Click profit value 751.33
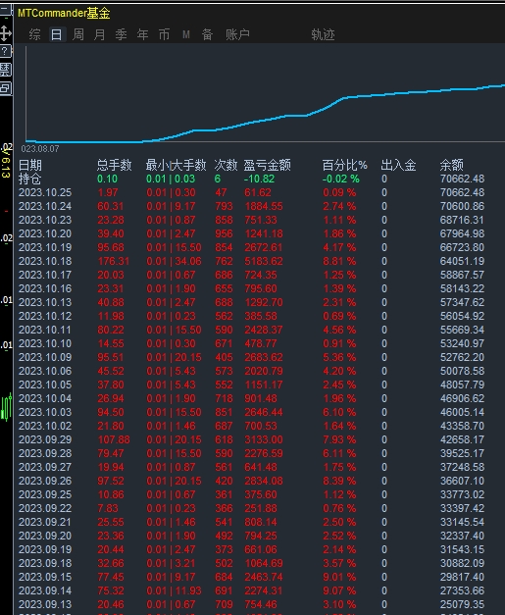The height and width of the screenshot is (615, 505). pos(261,220)
